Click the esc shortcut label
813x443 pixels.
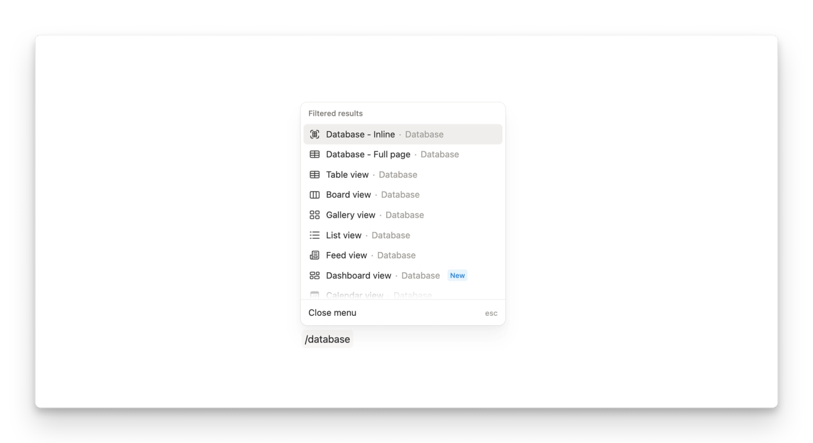tap(491, 313)
